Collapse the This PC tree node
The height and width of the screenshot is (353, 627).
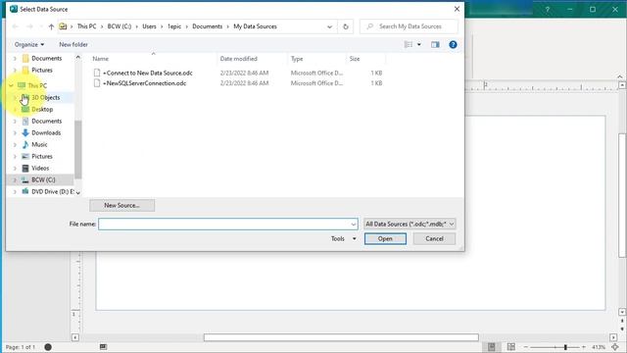coord(11,85)
